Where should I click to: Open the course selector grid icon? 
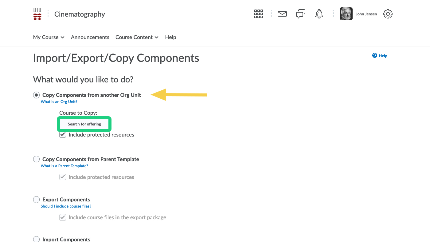click(x=258, y=14)
